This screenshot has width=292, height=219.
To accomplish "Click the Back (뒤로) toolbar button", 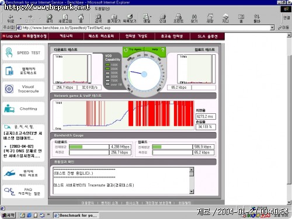I will click(x=11, y=19).
